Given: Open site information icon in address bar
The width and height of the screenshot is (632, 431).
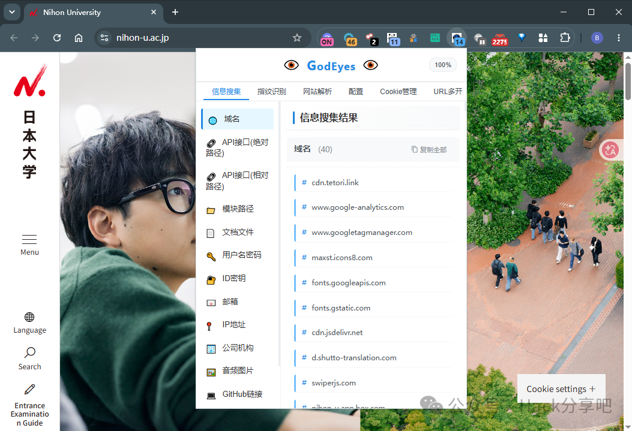Looking at the screenshot, I should pyautogui.click(x=104, y=38).
